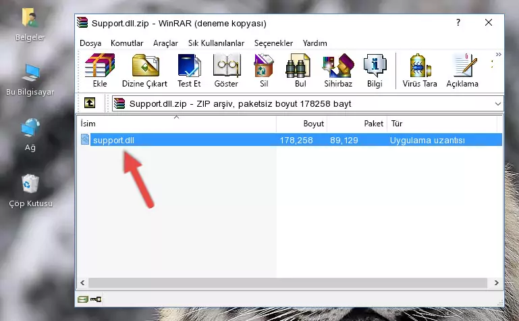This screenshot has width=519, height=321.
Task: Click the 89,129 packed size value
Action: tap(344, 140)
